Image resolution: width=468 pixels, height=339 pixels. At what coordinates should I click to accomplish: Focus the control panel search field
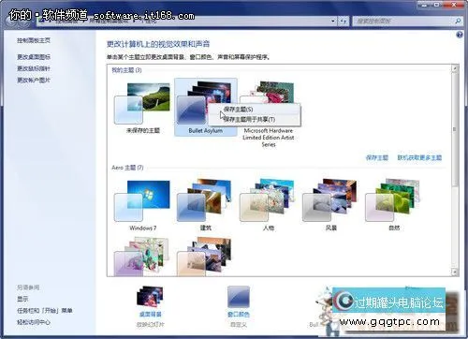pos(403,22)
